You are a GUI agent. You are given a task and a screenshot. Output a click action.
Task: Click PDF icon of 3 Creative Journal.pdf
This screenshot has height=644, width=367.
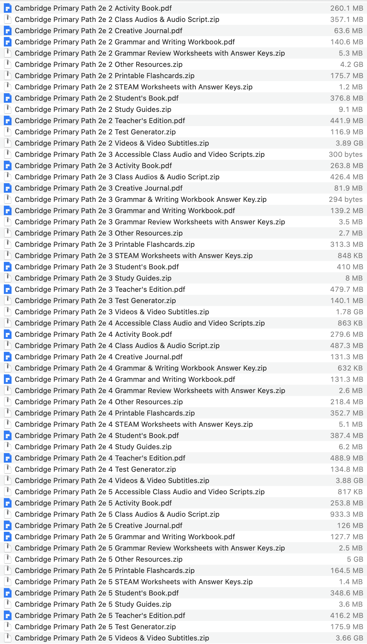(8, 188)
